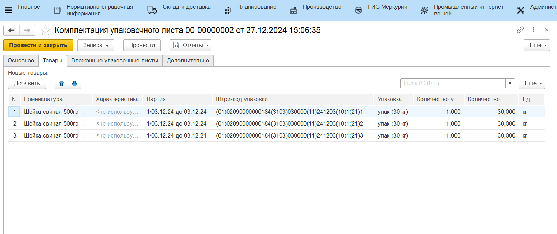
Task: Click the Количество column header
Action: pos(491,99)
